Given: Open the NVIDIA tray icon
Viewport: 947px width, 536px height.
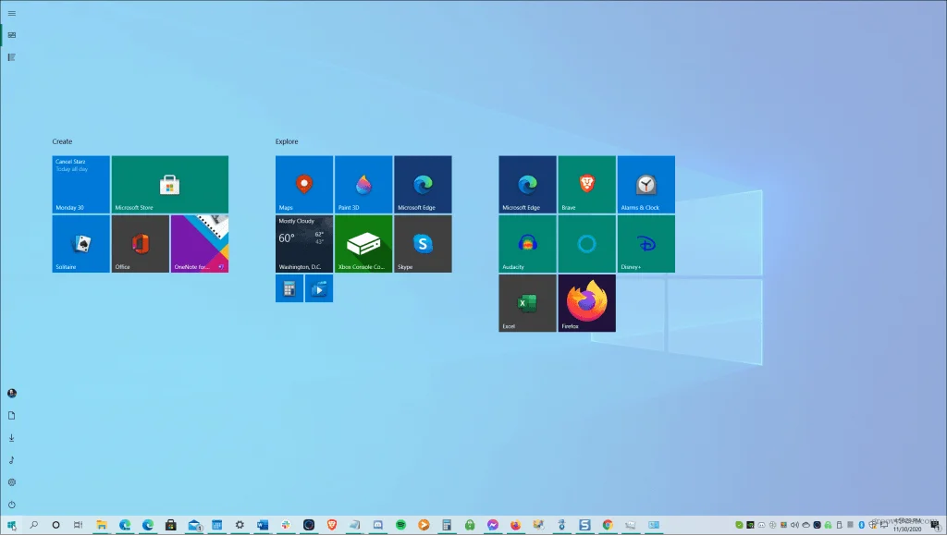Looking at the screenshot, I should click(750, 525).
